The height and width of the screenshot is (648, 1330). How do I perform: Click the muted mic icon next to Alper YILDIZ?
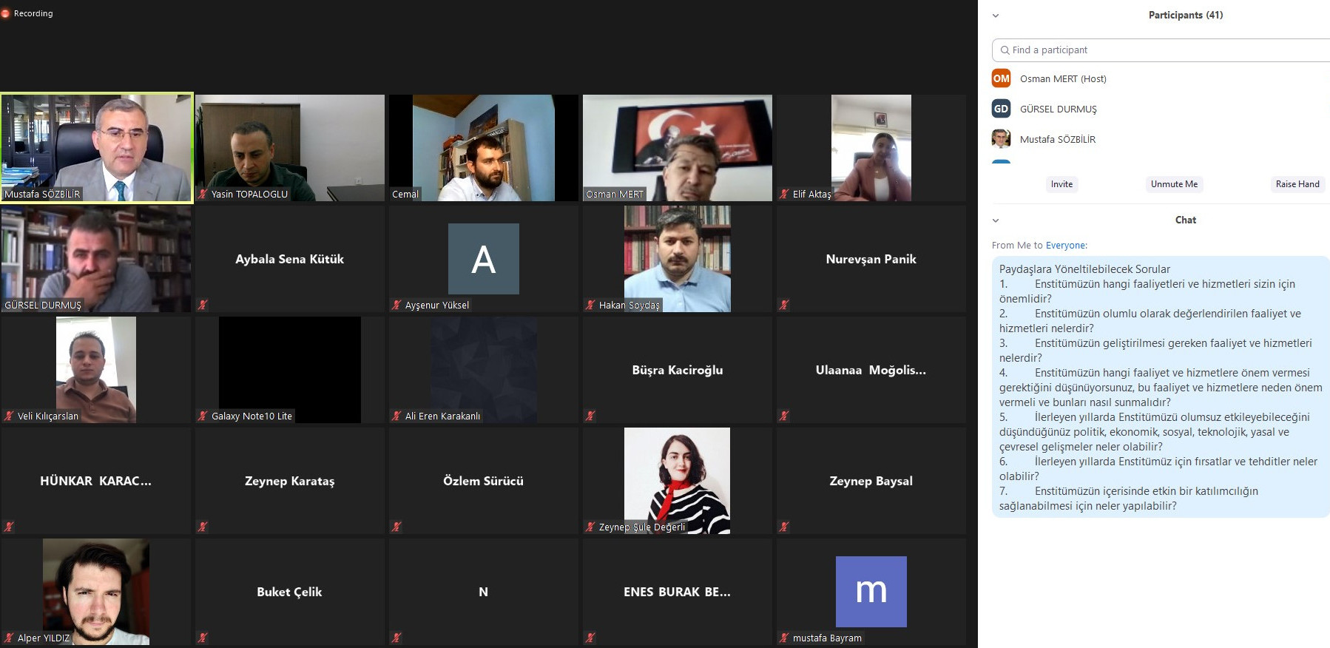click(9, 638)
